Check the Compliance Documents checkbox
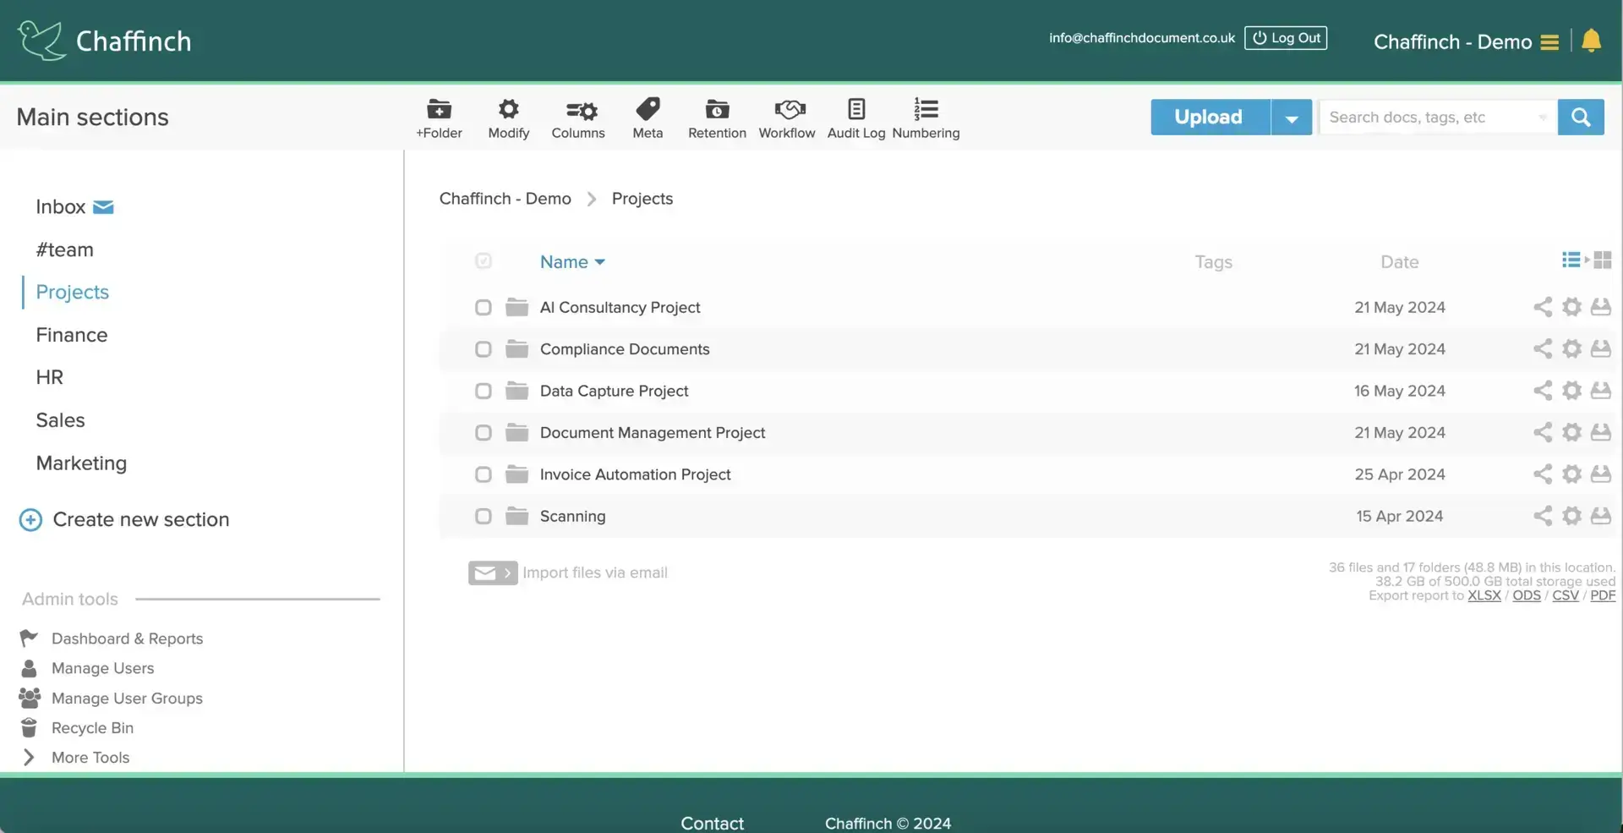Viewport: 1623px width, 833px height. [x=483, y=349]
